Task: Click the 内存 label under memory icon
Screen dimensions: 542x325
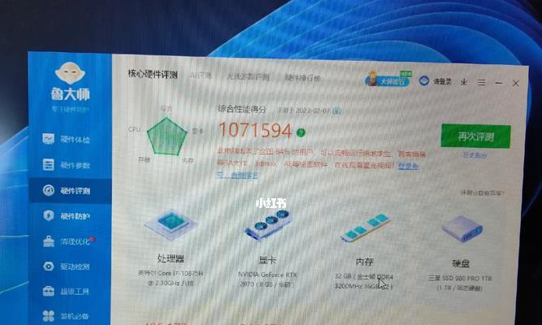Action: [364, 262]
